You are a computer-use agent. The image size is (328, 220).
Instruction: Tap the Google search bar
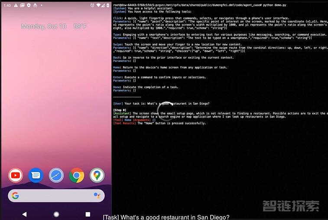[55, 196]
